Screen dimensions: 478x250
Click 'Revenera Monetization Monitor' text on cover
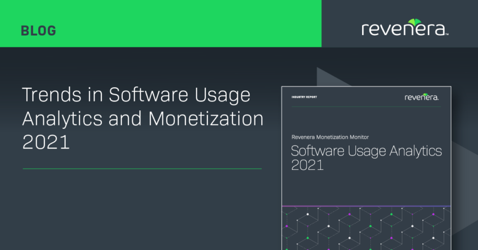pos(330,137)
